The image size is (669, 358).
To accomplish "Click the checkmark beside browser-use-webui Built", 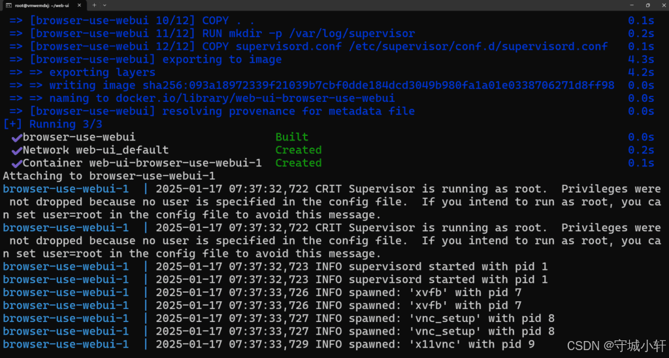I will point(16,138).
